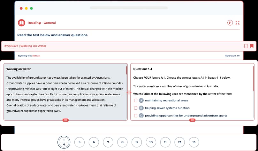Click option B letter badge
The width and height of the screenshot is (258, 151).
(x=141, y=108)
